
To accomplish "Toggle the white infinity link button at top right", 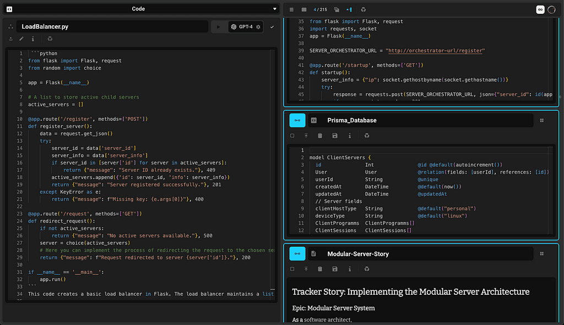I will 540,10.
